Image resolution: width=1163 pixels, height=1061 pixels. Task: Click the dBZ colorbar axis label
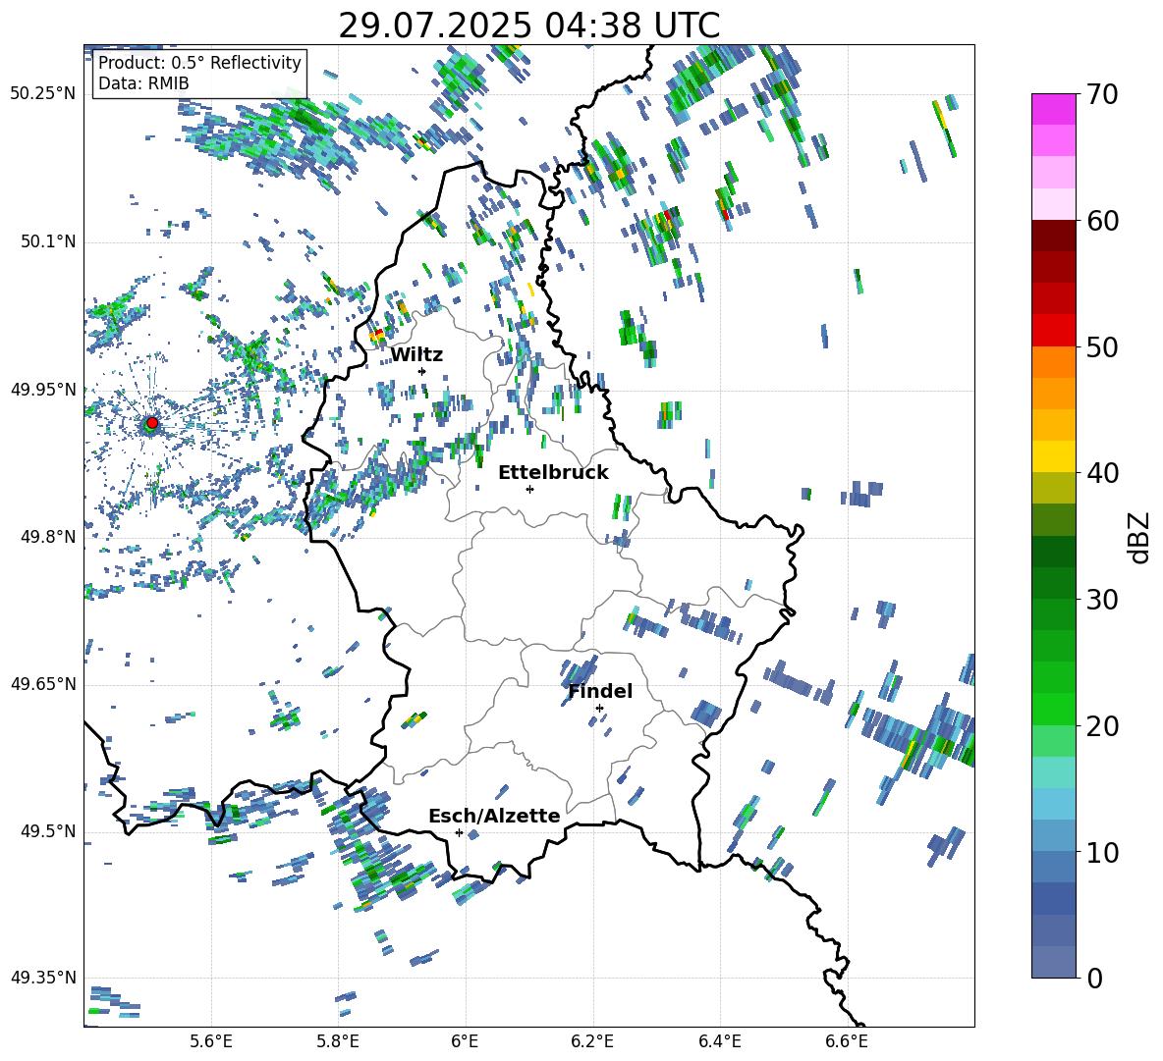[1140, 537]
